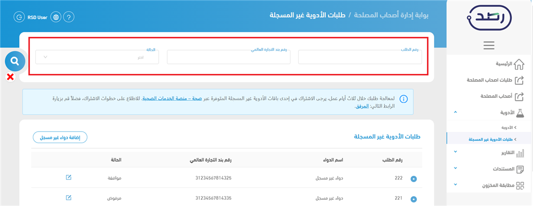Click بوابة إدارة أصحاب المصلحة breadcrumb
Image resolution: width=533 pixels, height=206 pixels.
(391, 16)
